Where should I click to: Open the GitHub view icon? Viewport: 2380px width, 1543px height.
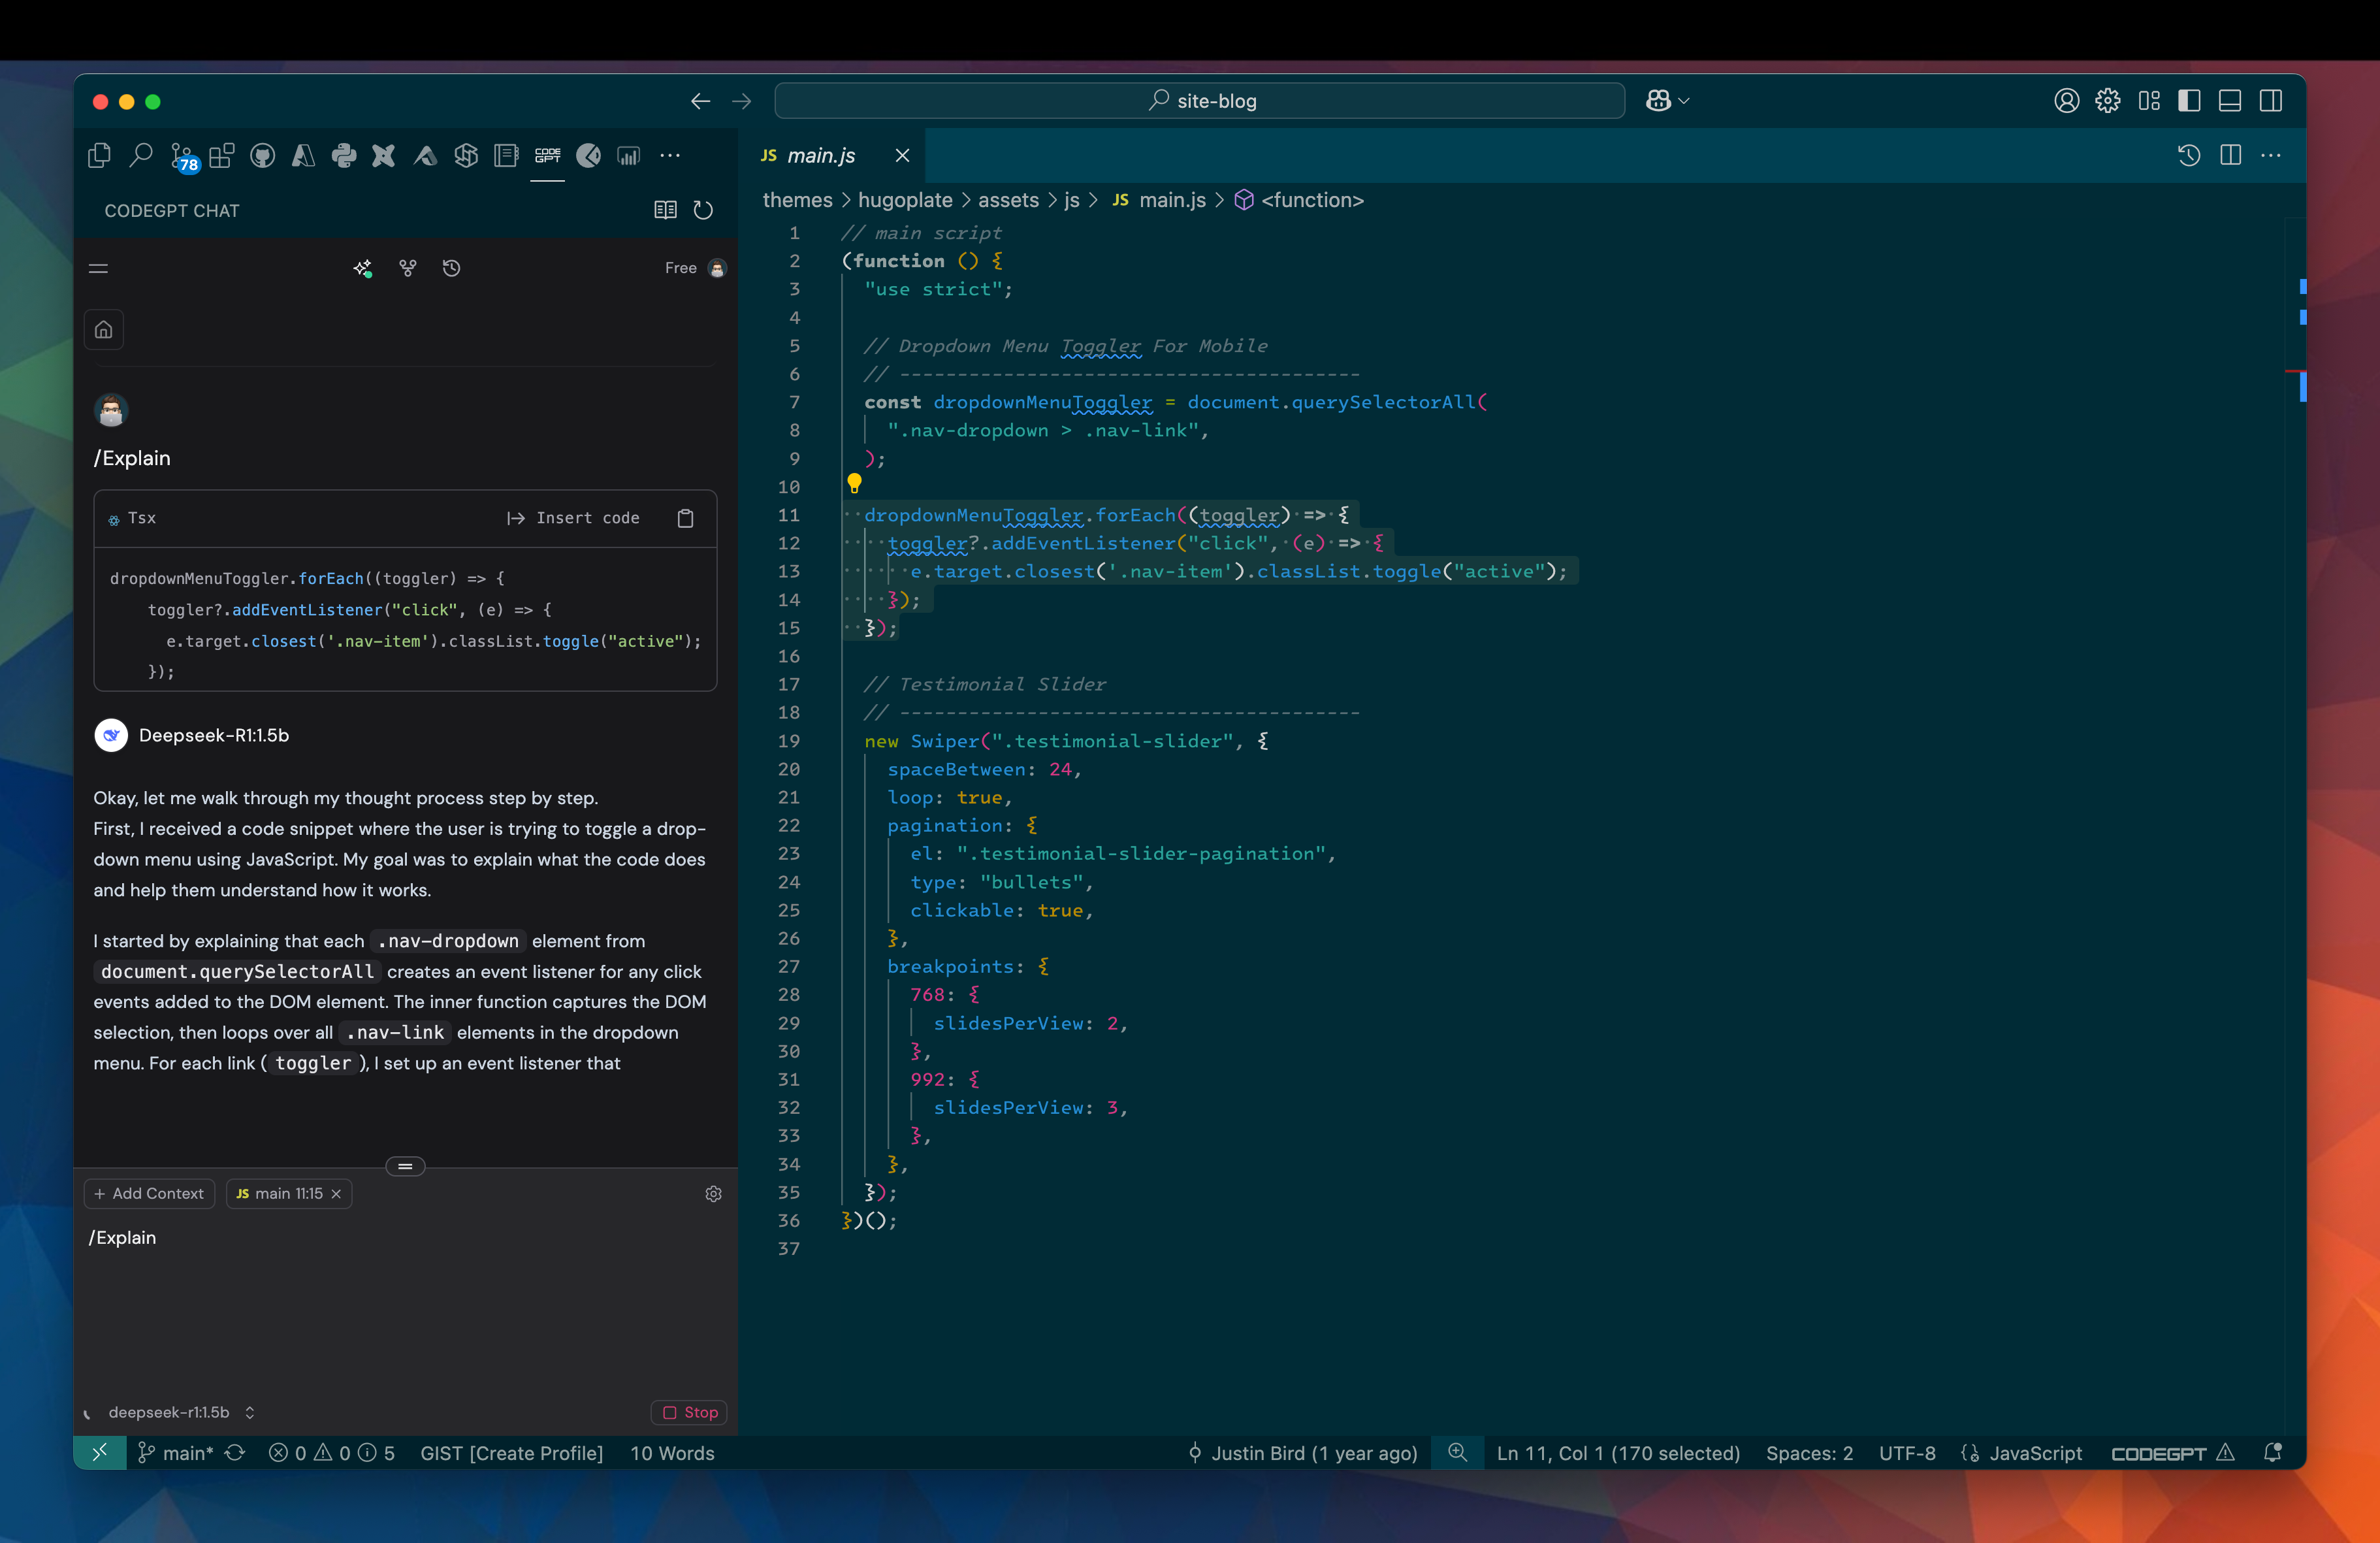[x=263, y=155]
